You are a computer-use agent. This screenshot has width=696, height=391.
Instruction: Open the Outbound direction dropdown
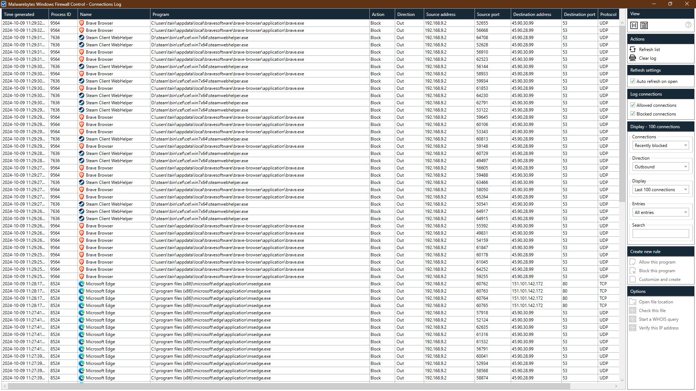click(660, 167)
